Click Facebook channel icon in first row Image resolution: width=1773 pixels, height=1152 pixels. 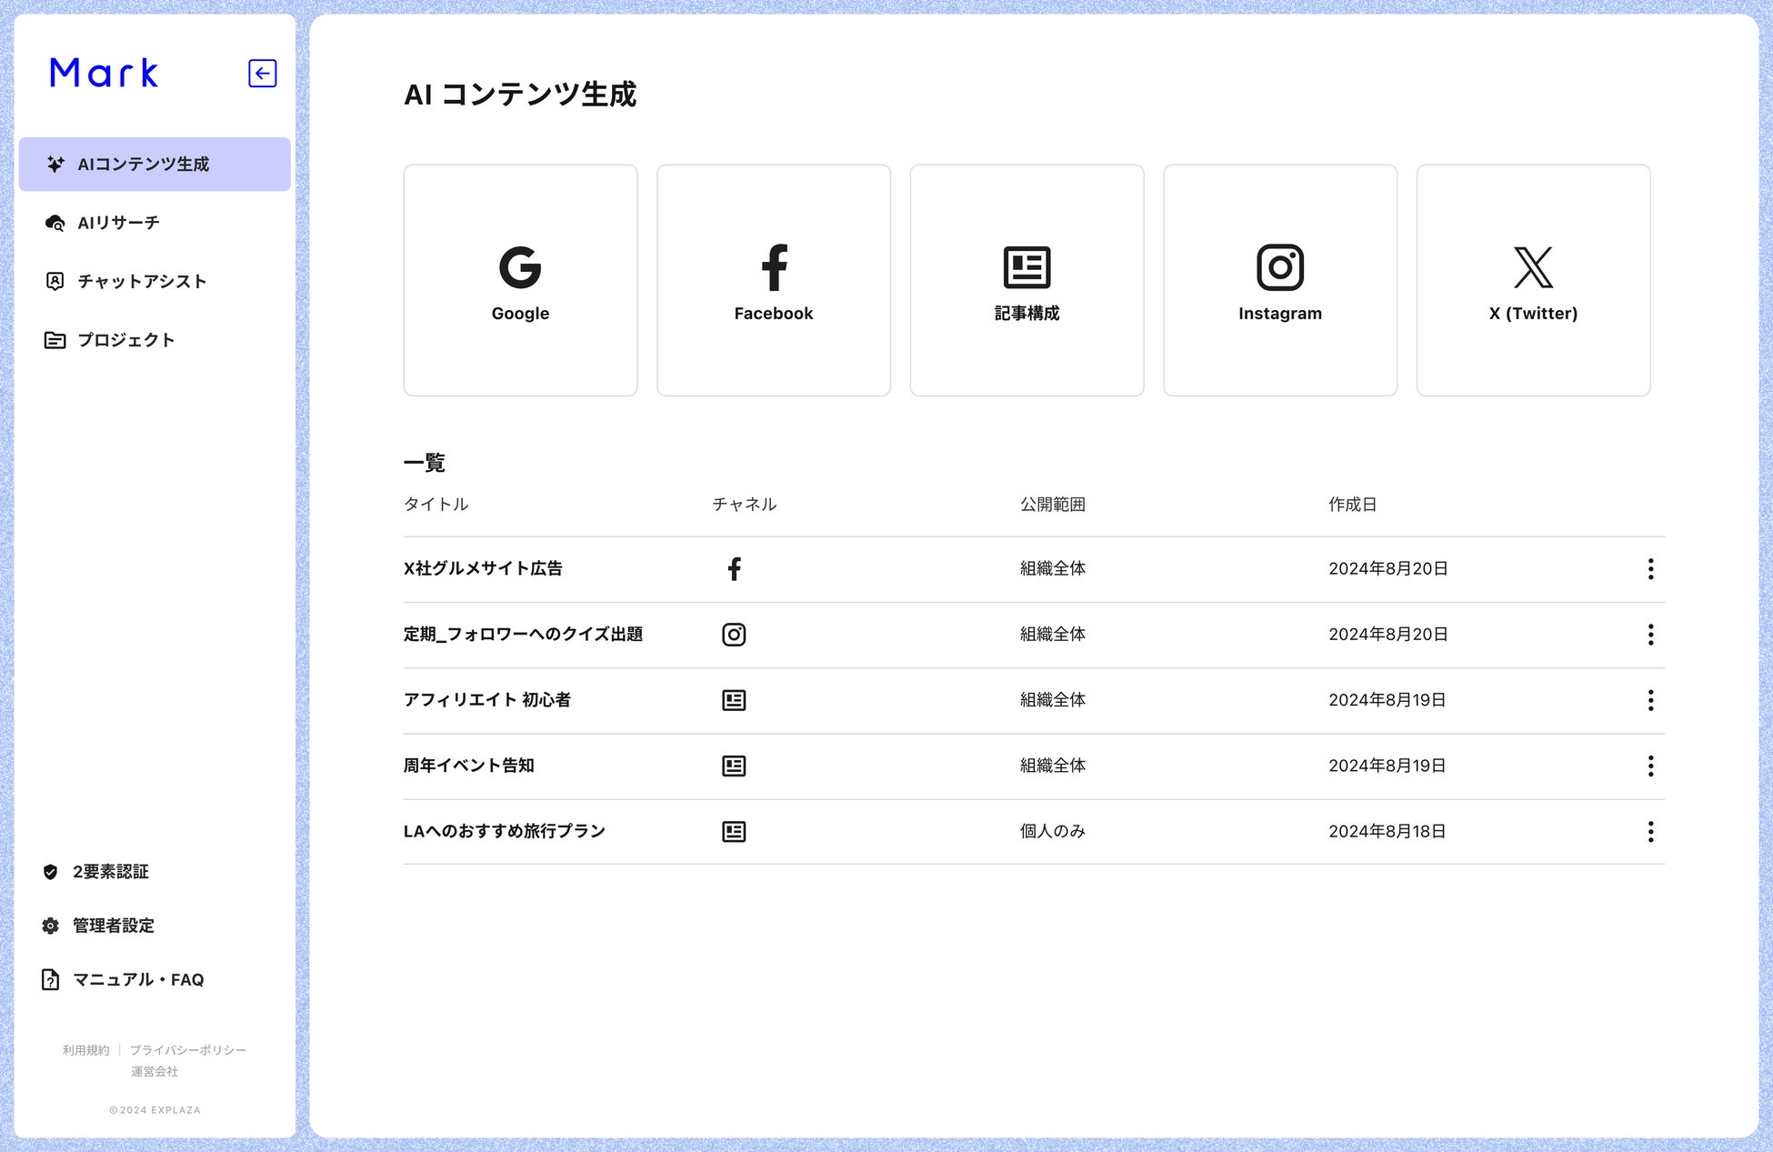pyautogui.click(x=734, y=569)
